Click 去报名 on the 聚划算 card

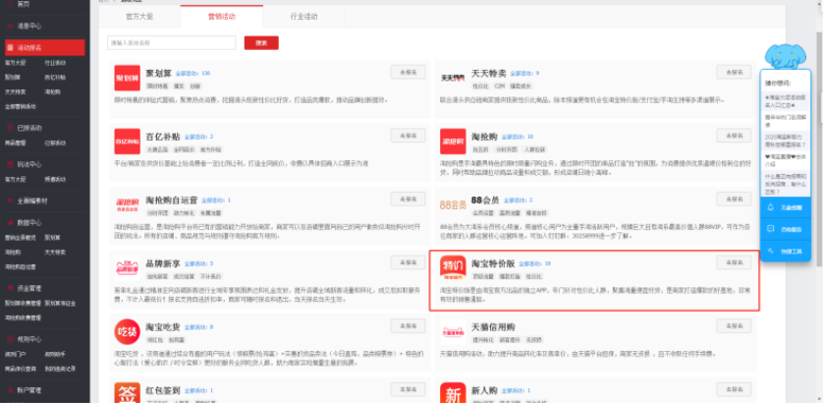(408, 72)
